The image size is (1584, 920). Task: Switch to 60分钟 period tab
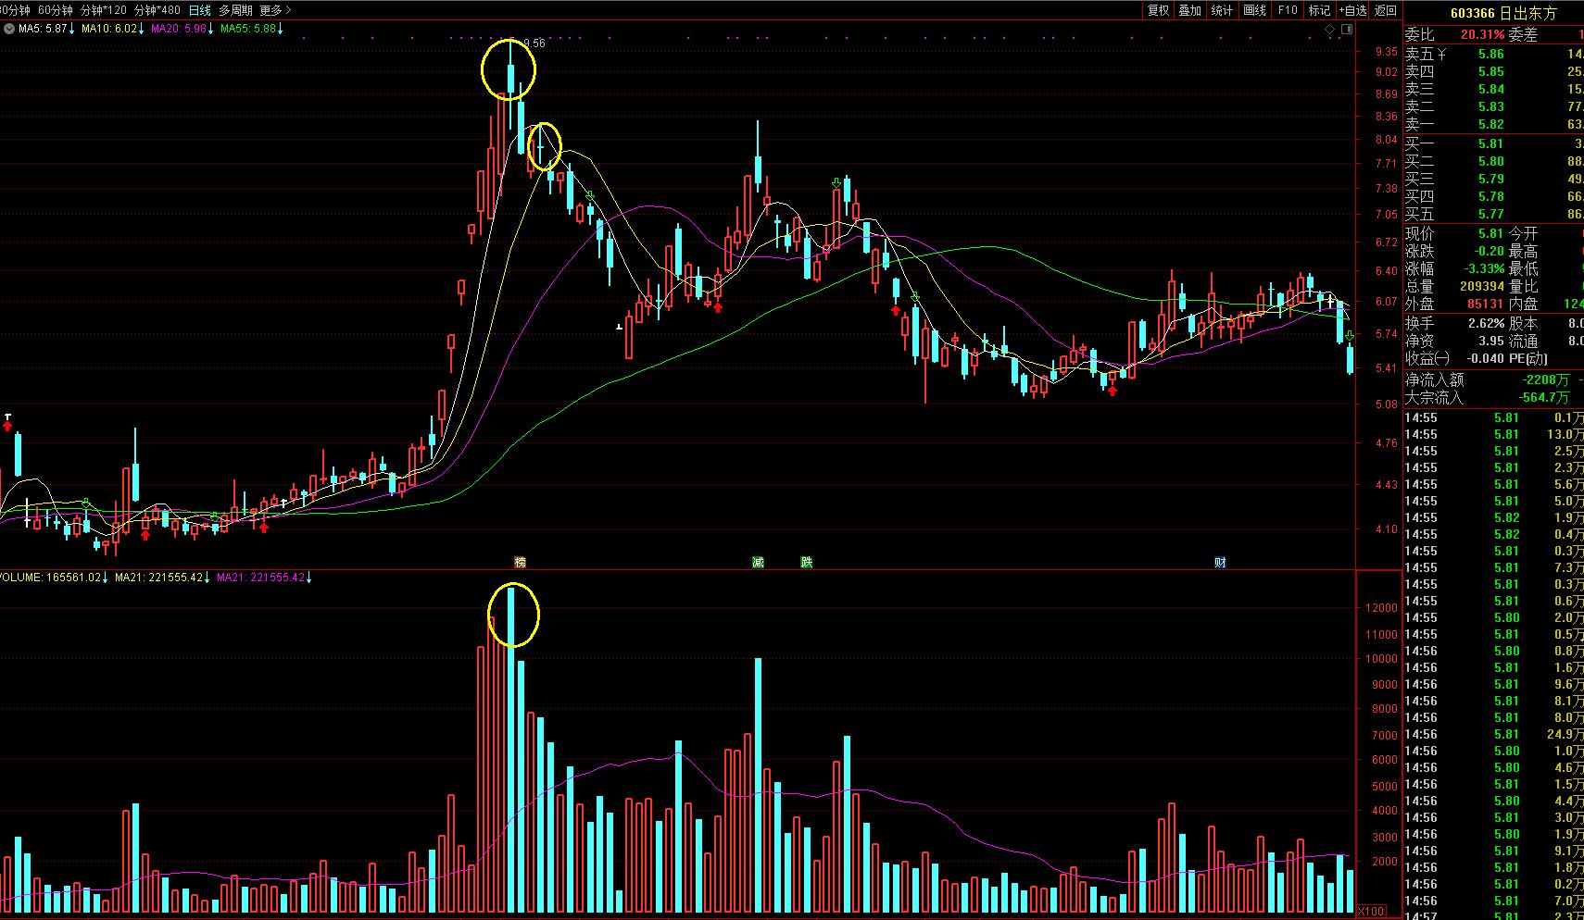point(56,10)
